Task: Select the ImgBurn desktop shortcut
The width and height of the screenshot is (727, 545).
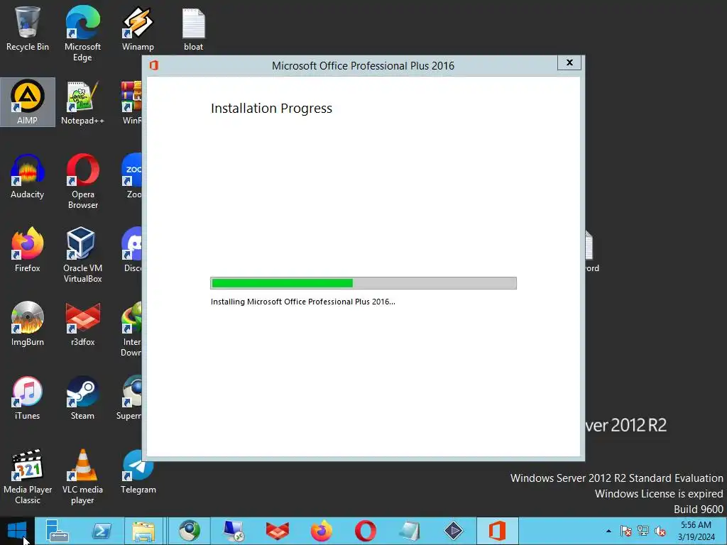Action: click(28, 324)
